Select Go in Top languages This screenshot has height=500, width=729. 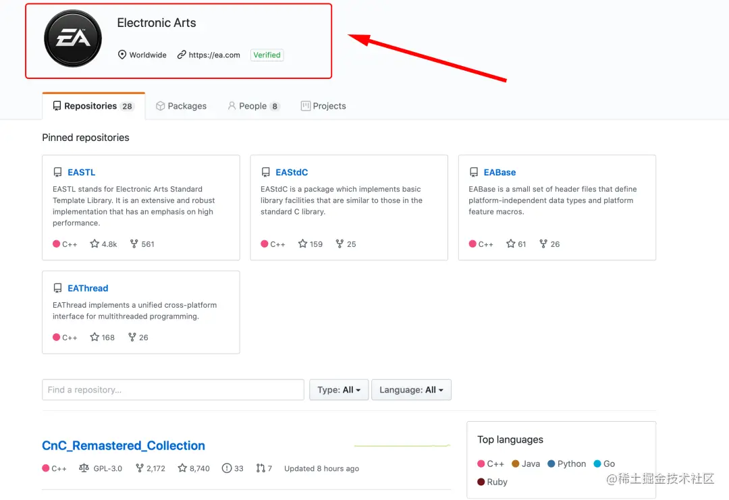604,464
